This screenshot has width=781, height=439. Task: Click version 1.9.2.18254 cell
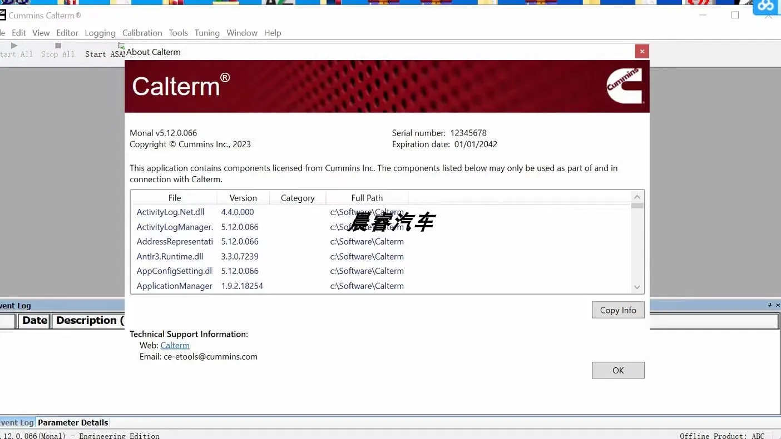click(x=242, y=286)
